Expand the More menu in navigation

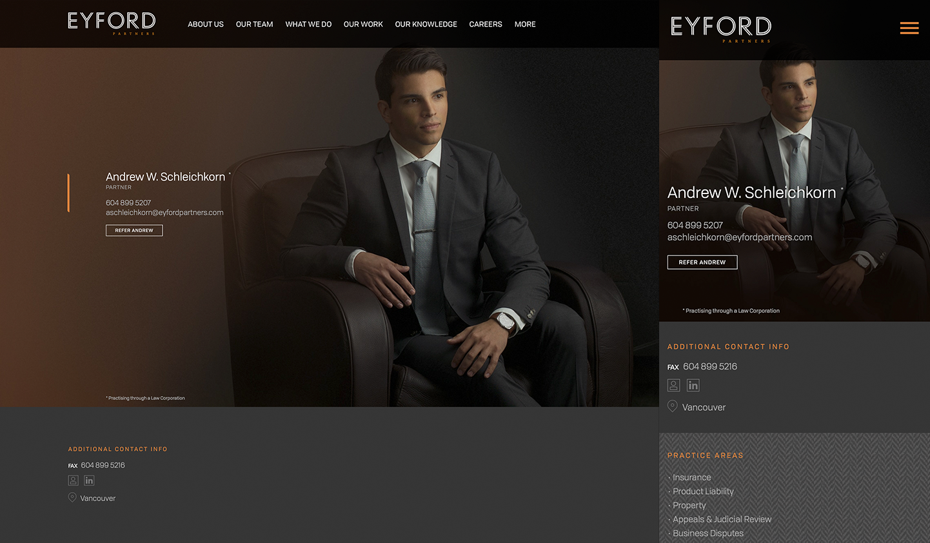click(x=525, y=25)
